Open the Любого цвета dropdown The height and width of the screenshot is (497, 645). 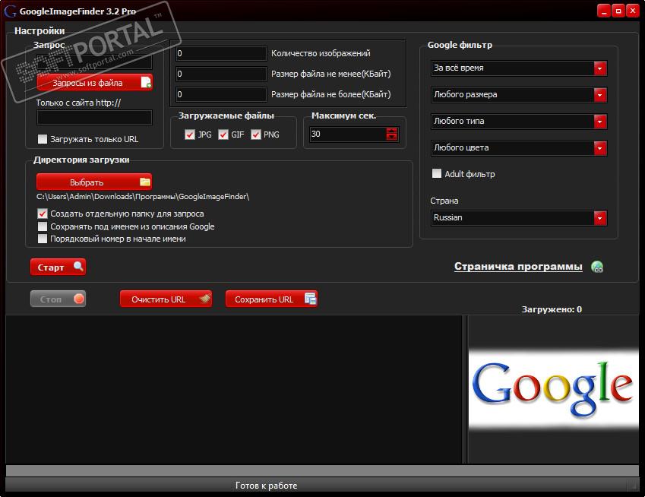pos(519,147)
